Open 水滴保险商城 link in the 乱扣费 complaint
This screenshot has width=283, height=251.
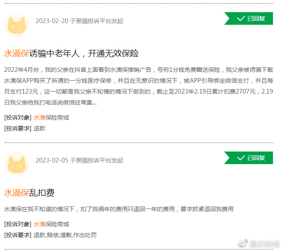51,224
